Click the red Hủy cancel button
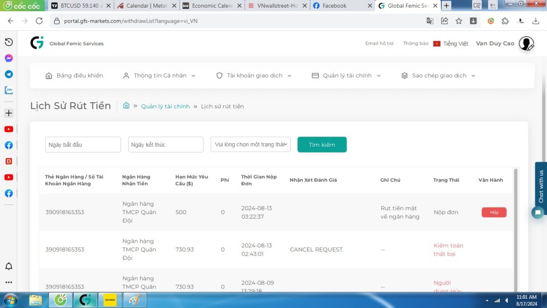547x308 pixels. point(494,213)
